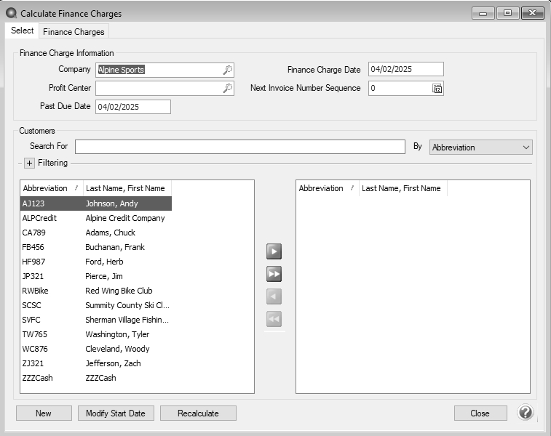Click the New button
Screen dimensions: 551x436
tap(44, 413)
